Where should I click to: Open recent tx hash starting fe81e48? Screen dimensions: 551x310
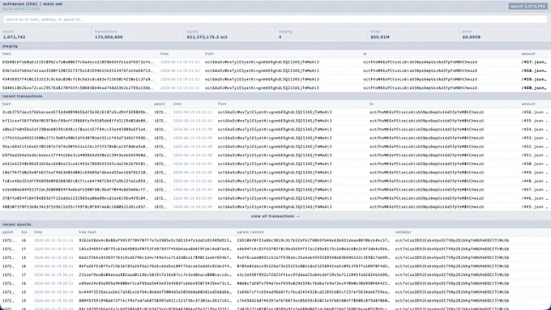75,181
